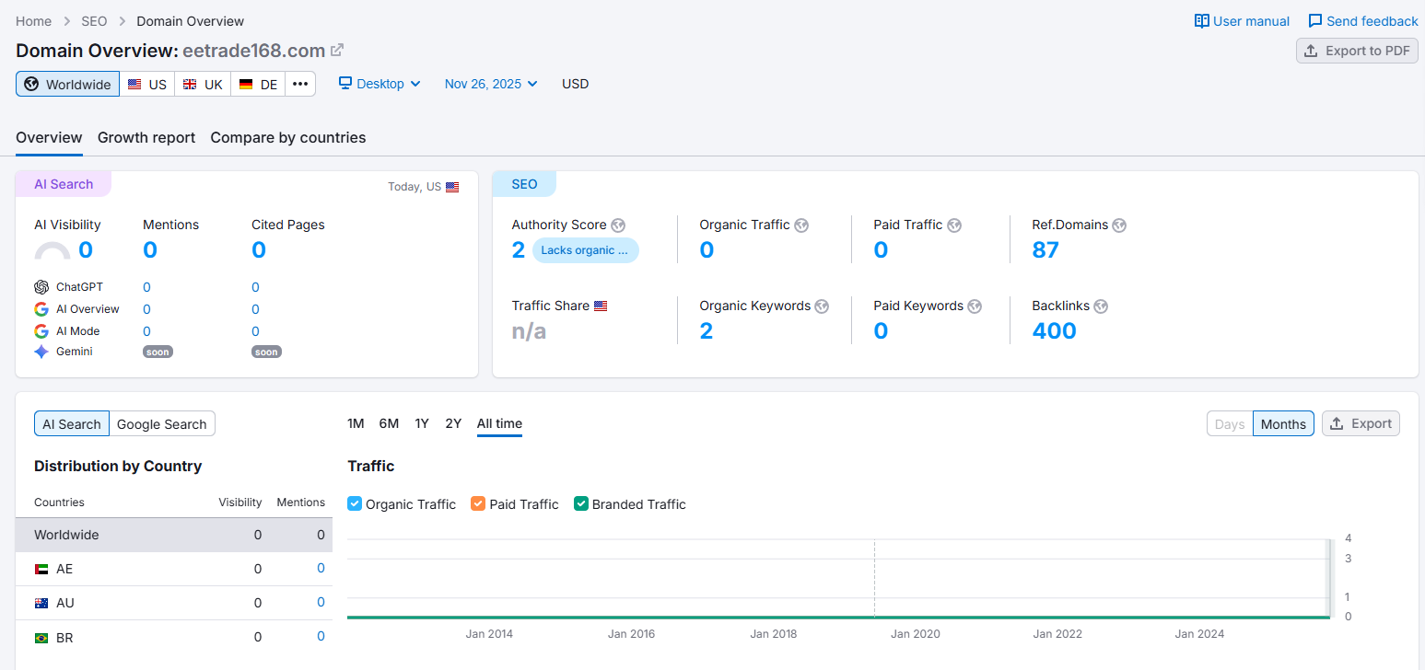Click the Gemini sparkle icon
Viewport: 1425px width, 670px height.
41,352
